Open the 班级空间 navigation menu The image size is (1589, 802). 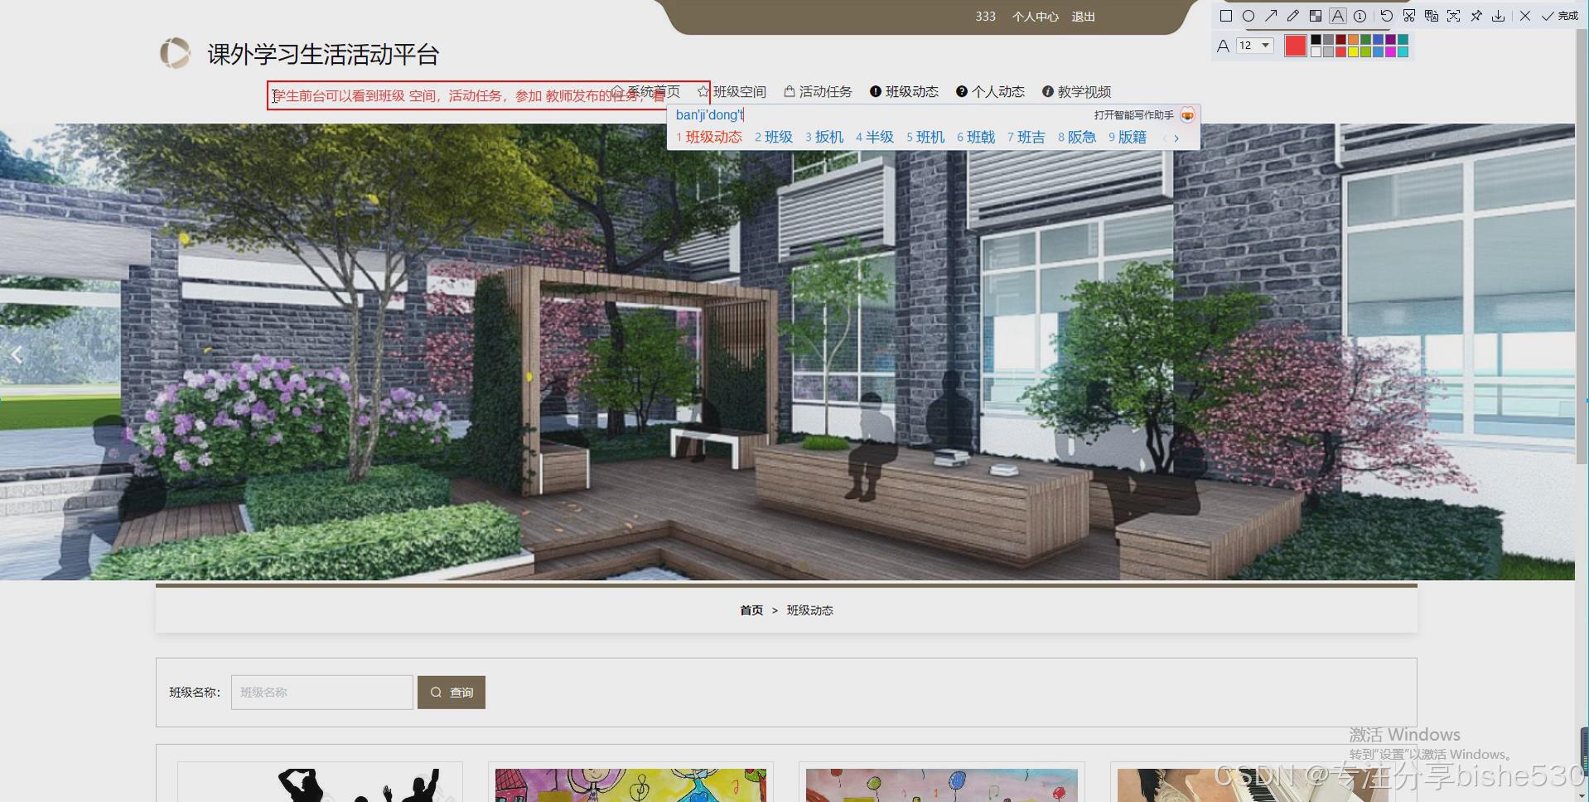740,91
